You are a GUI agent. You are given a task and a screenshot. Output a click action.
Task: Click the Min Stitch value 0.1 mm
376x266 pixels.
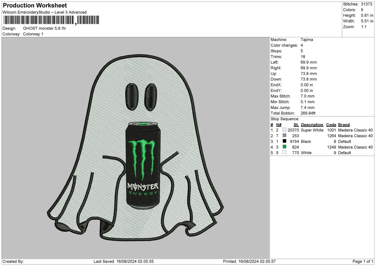pos(307,102)
